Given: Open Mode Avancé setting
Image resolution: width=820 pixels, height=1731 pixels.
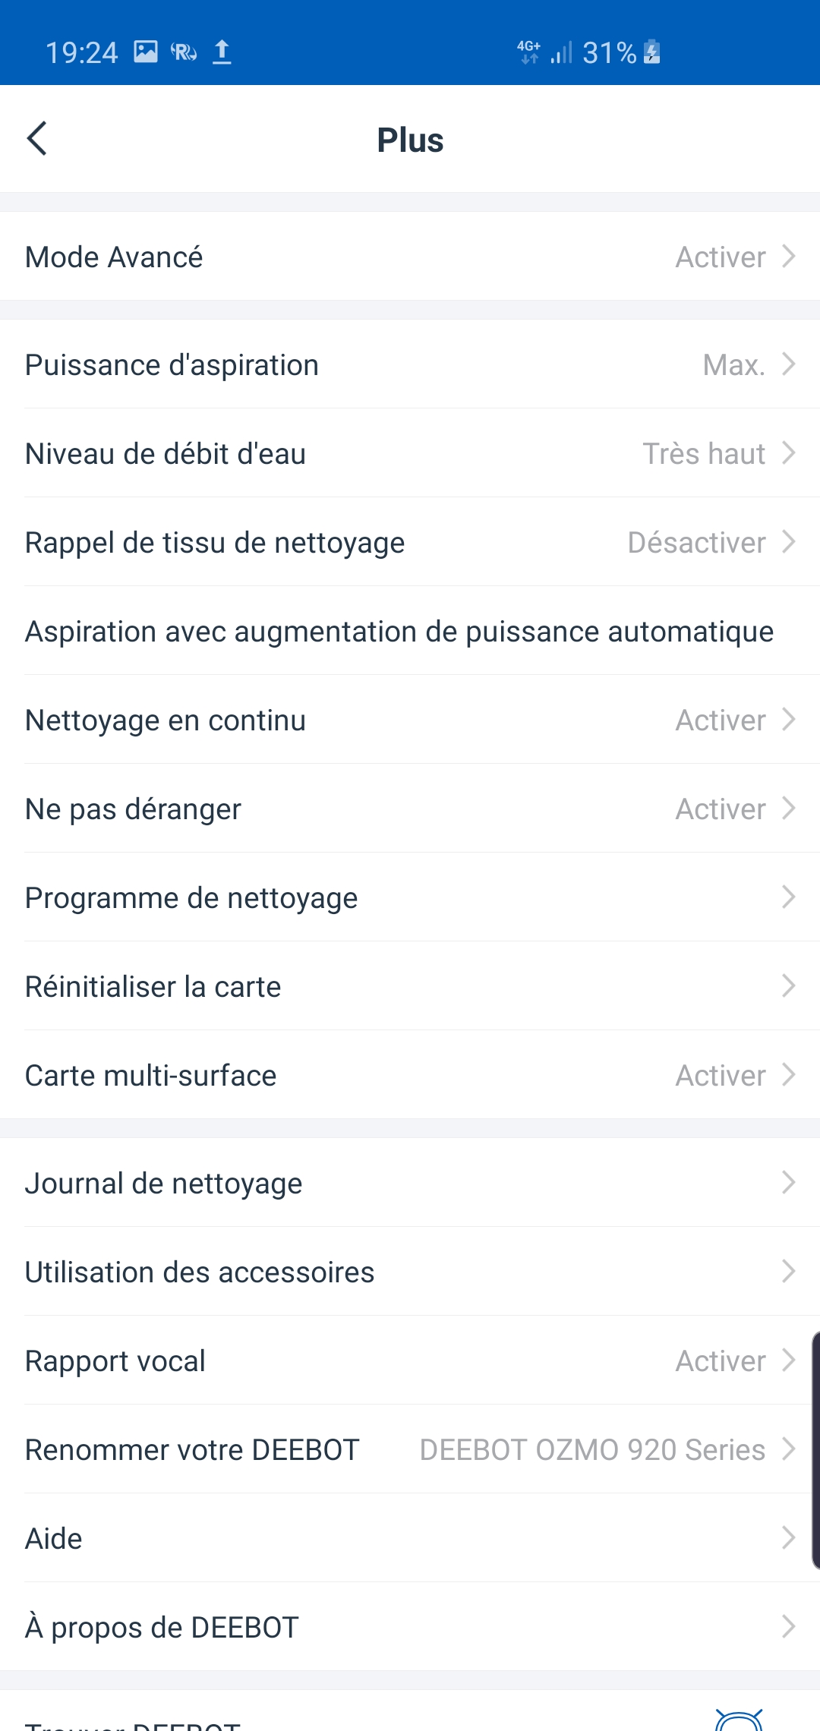Looking at the screenshot, I should (x=410, y=257).
